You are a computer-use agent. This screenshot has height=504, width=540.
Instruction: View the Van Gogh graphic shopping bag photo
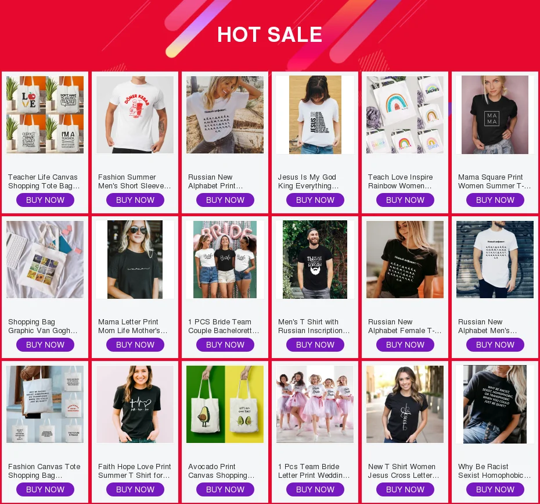(45, 260)
